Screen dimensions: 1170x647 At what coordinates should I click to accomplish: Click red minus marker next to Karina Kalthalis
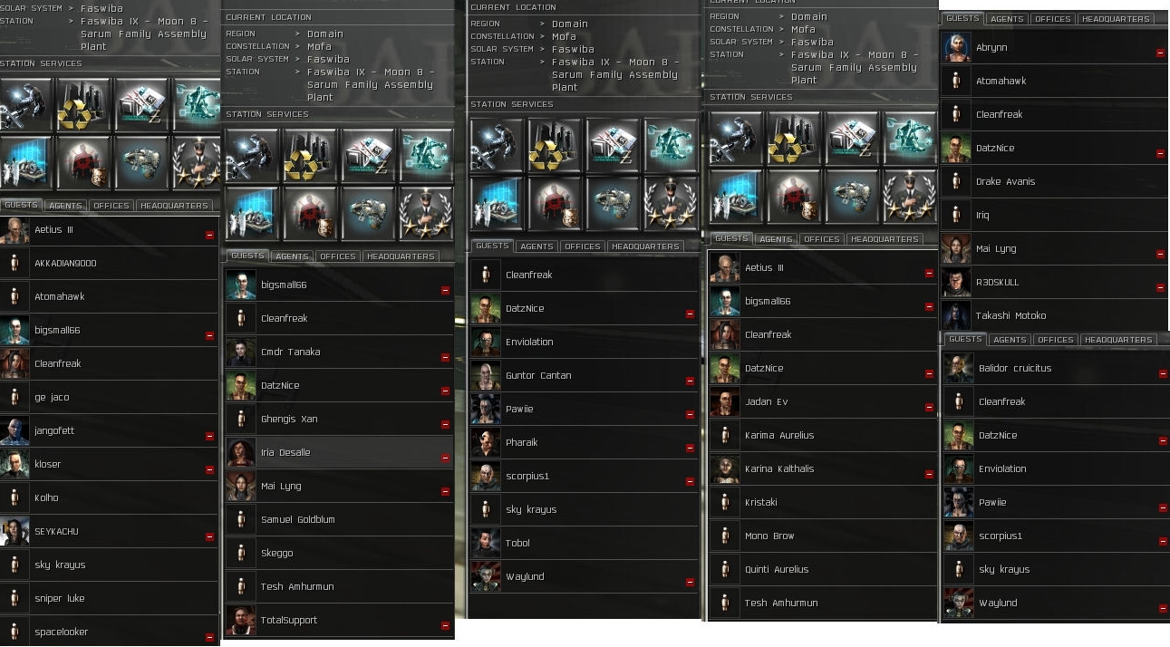(929, 475)
